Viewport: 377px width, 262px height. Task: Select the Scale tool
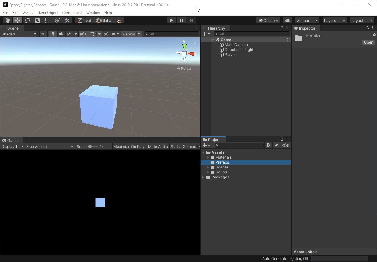37,20
